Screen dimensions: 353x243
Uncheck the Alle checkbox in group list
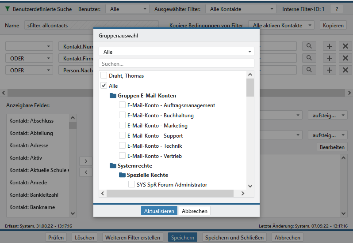point(104,86)
